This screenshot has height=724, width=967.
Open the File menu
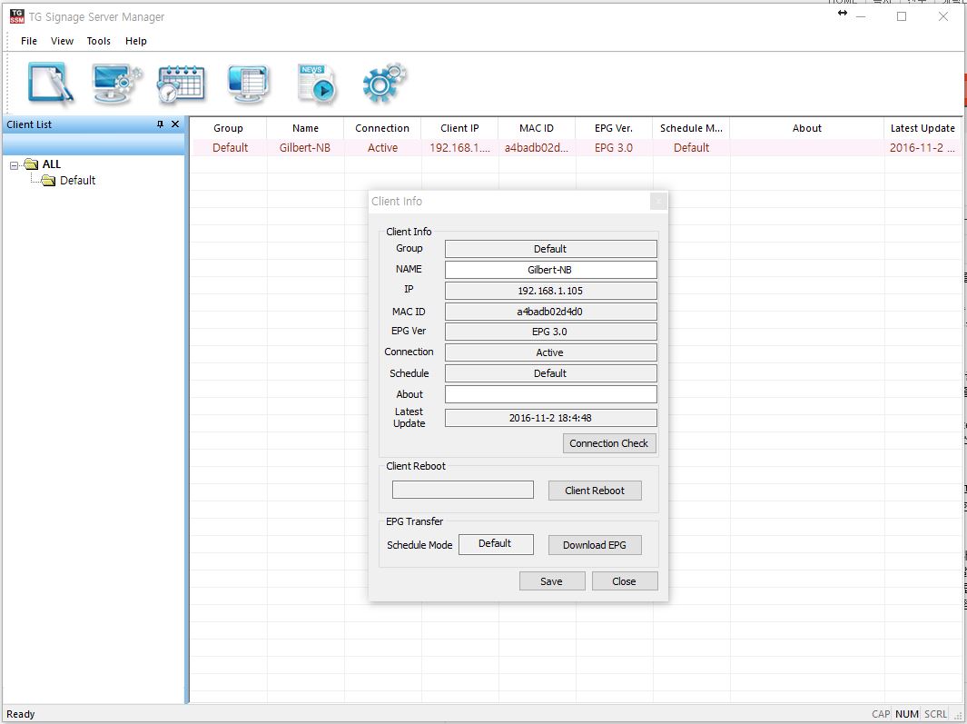[29, 41]
